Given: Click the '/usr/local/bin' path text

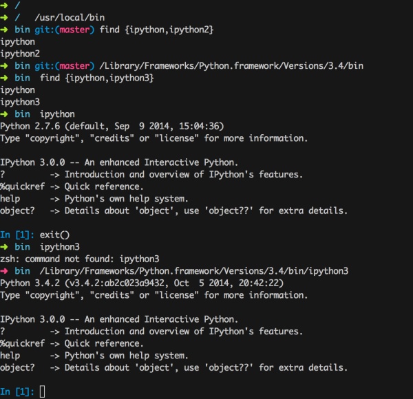Looking at the screenshot, I should pos(70,18).
